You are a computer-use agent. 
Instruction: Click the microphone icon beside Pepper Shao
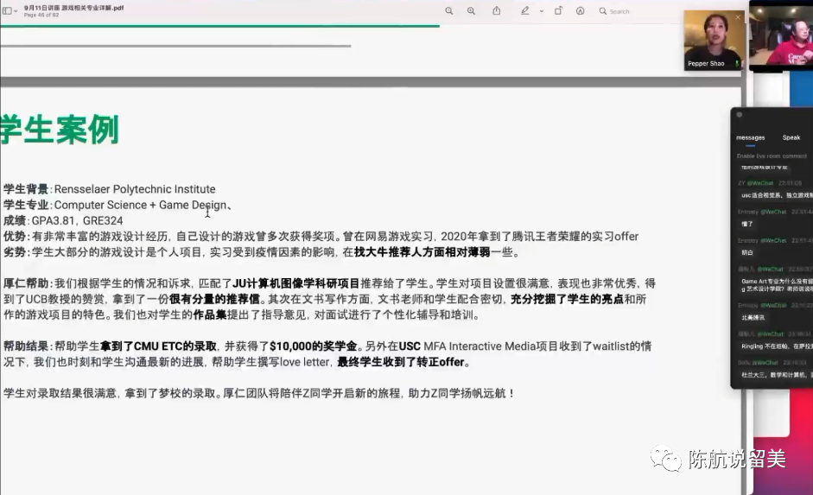737,64
